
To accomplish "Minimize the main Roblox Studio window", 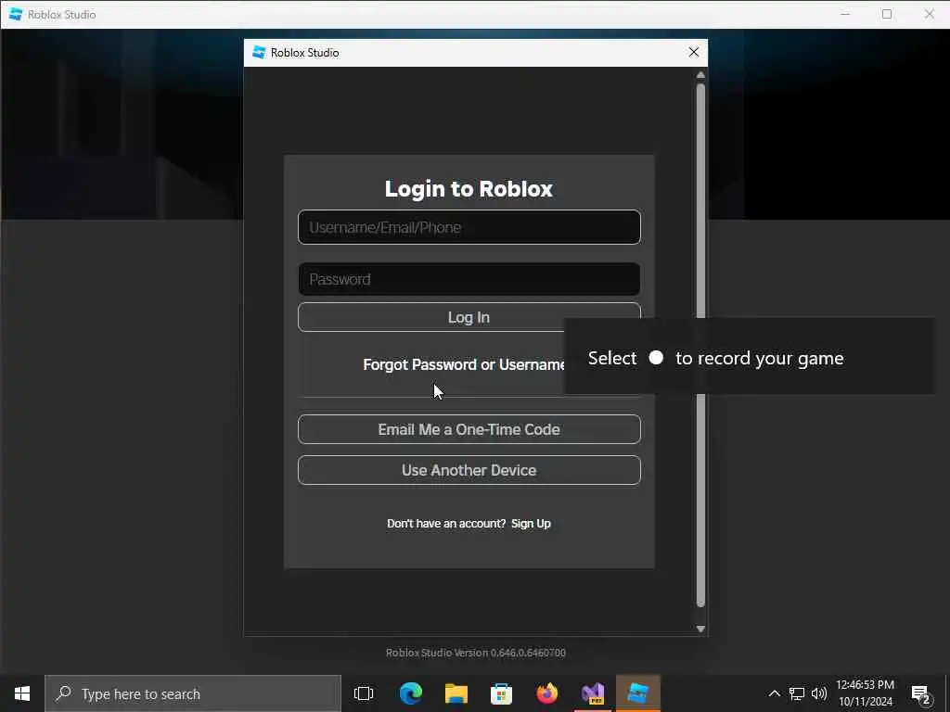I will pos(845,14).
